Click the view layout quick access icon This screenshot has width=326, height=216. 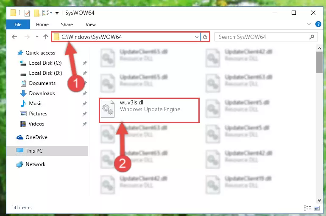[x=45, y=13]
